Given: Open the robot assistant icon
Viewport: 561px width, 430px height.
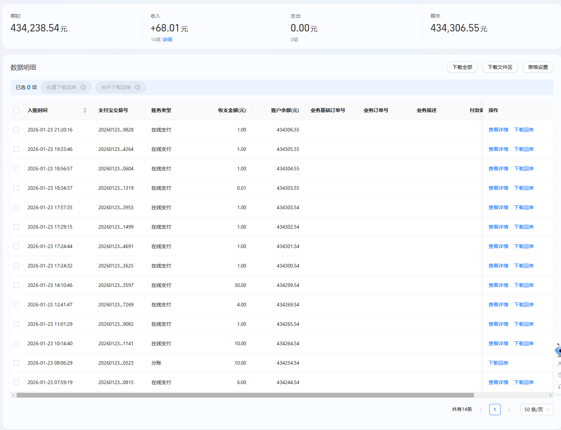Looking at the screenshot, I should tap(558, 350).
